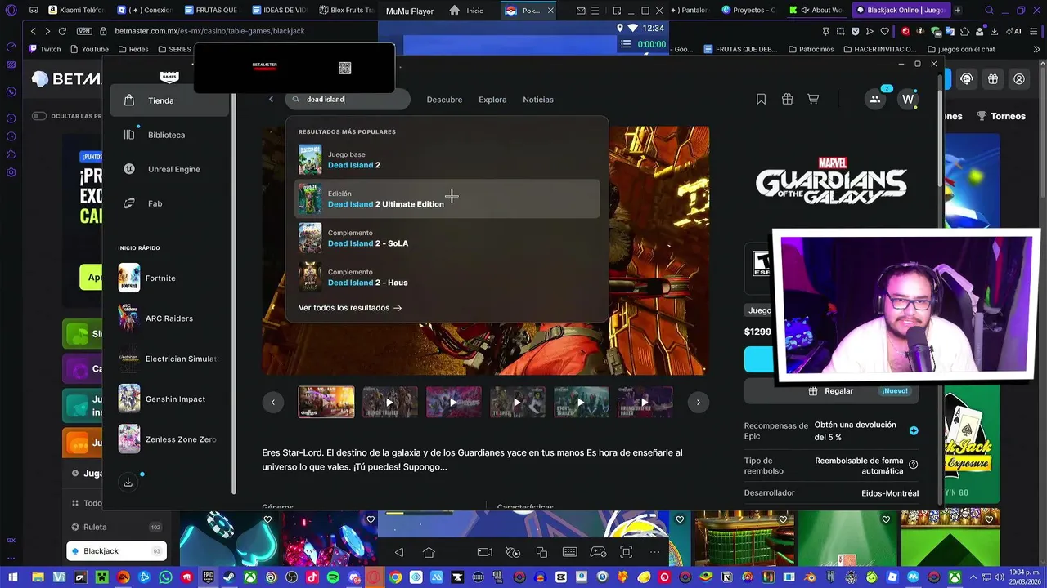Reload the page with the browser refresh button
Screen dimensions: 1047x588
point(62,31)
